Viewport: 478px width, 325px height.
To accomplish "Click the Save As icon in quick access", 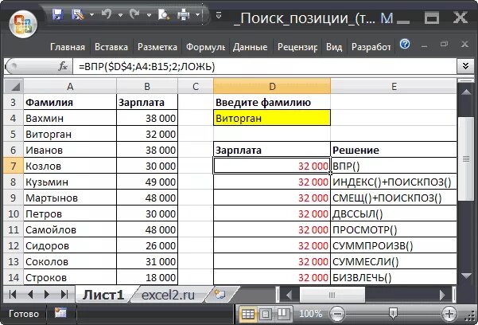I will click(x=77, y=14).
